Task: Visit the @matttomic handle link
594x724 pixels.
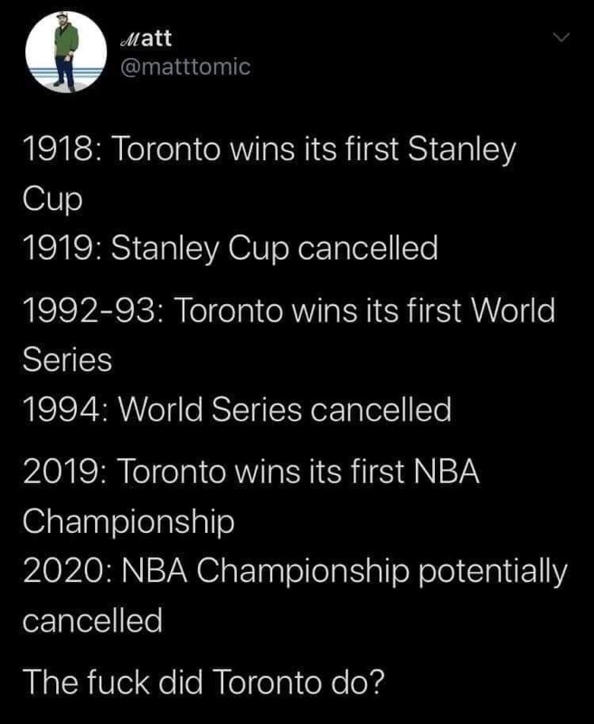Action: pyautogui.click(x=185, y=67)
